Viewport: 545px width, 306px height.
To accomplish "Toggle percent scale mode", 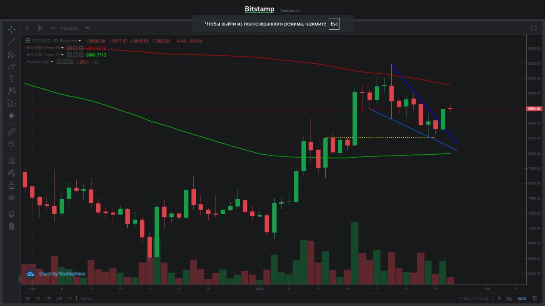I will coord(499,298).
